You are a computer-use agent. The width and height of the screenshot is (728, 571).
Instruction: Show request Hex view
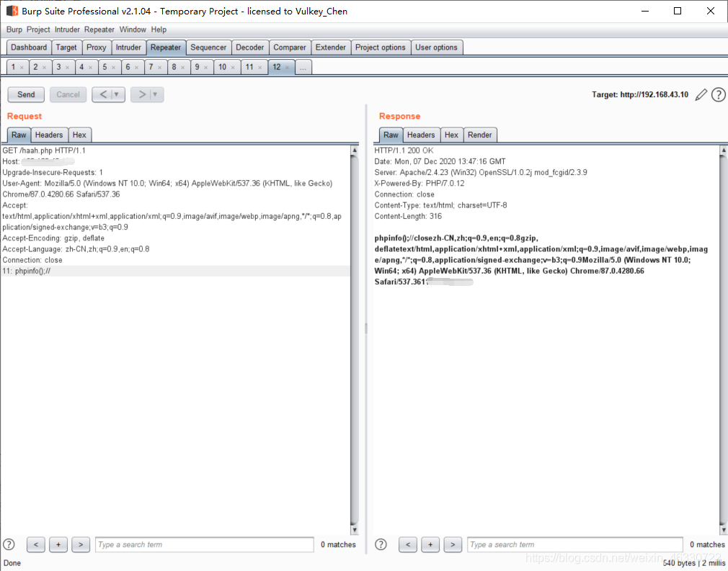[79, 135]
